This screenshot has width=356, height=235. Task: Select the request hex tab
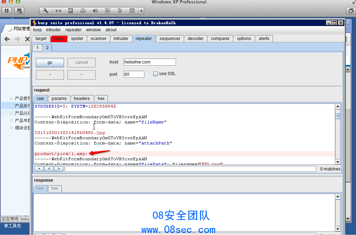pos(101,99)
